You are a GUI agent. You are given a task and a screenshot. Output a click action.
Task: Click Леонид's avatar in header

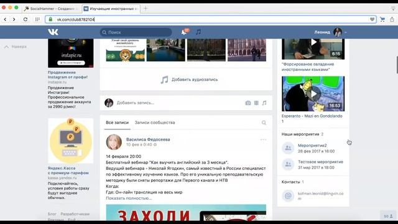pyautogui.click(x=338, y=32)
